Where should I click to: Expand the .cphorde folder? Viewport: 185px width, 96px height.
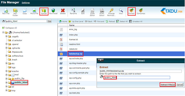point(6,48)
